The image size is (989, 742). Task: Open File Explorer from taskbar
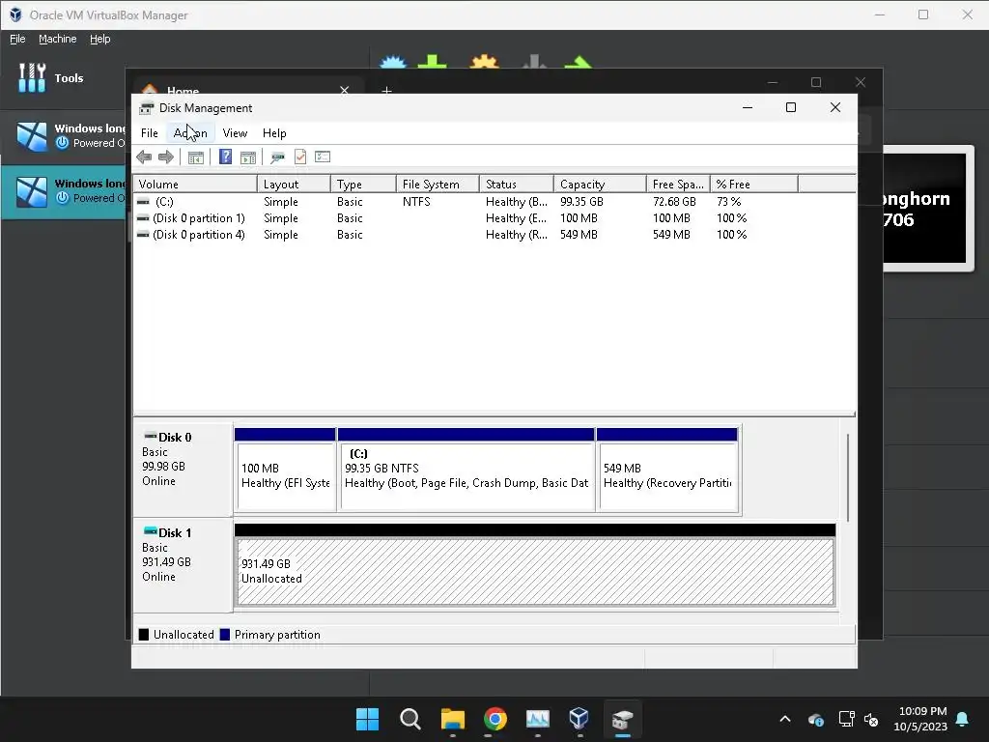[452, 719]
